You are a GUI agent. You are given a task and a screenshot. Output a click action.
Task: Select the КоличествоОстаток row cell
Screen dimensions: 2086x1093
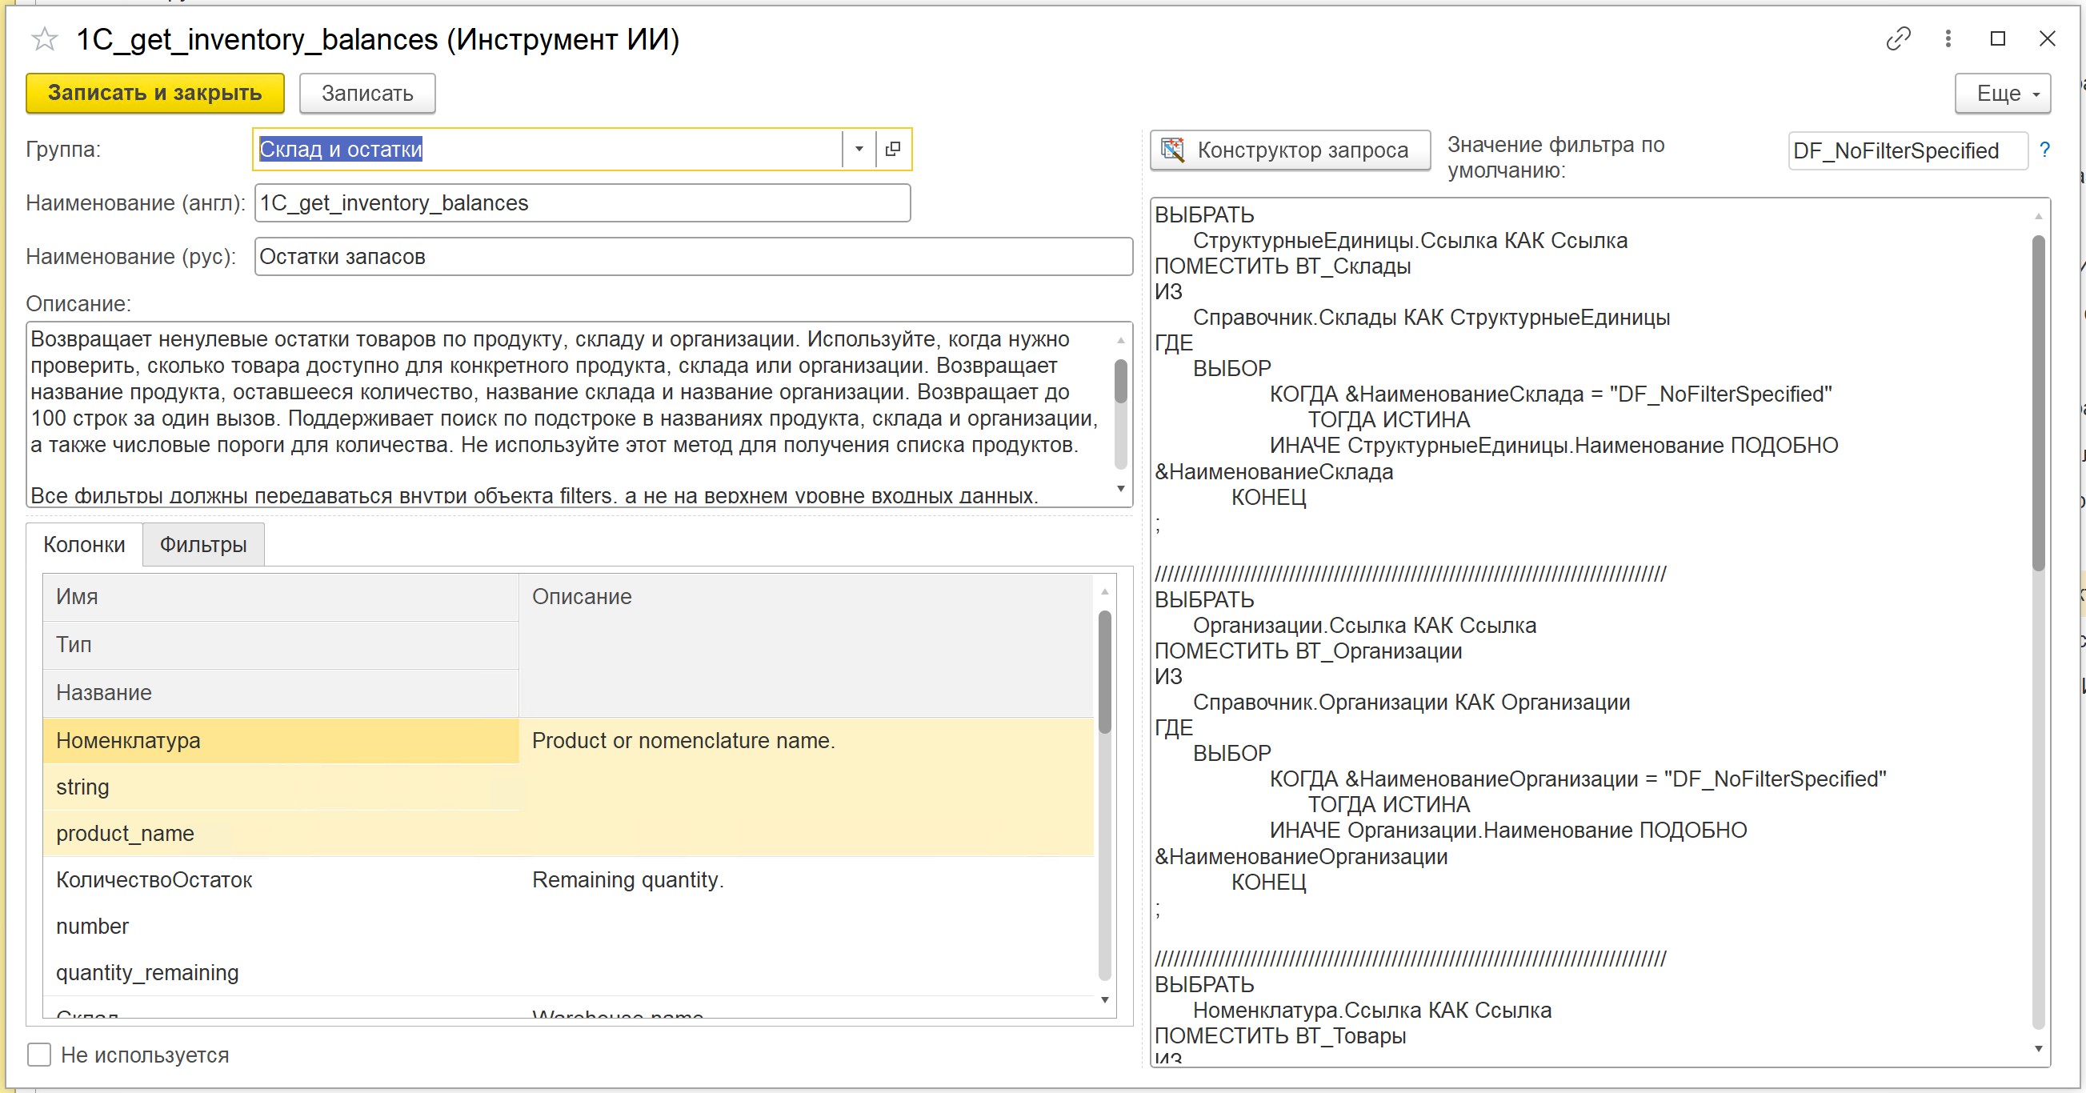coord(280,879)
